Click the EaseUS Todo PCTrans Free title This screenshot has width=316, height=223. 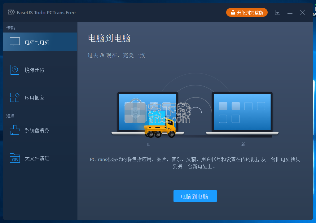[46, 12]
